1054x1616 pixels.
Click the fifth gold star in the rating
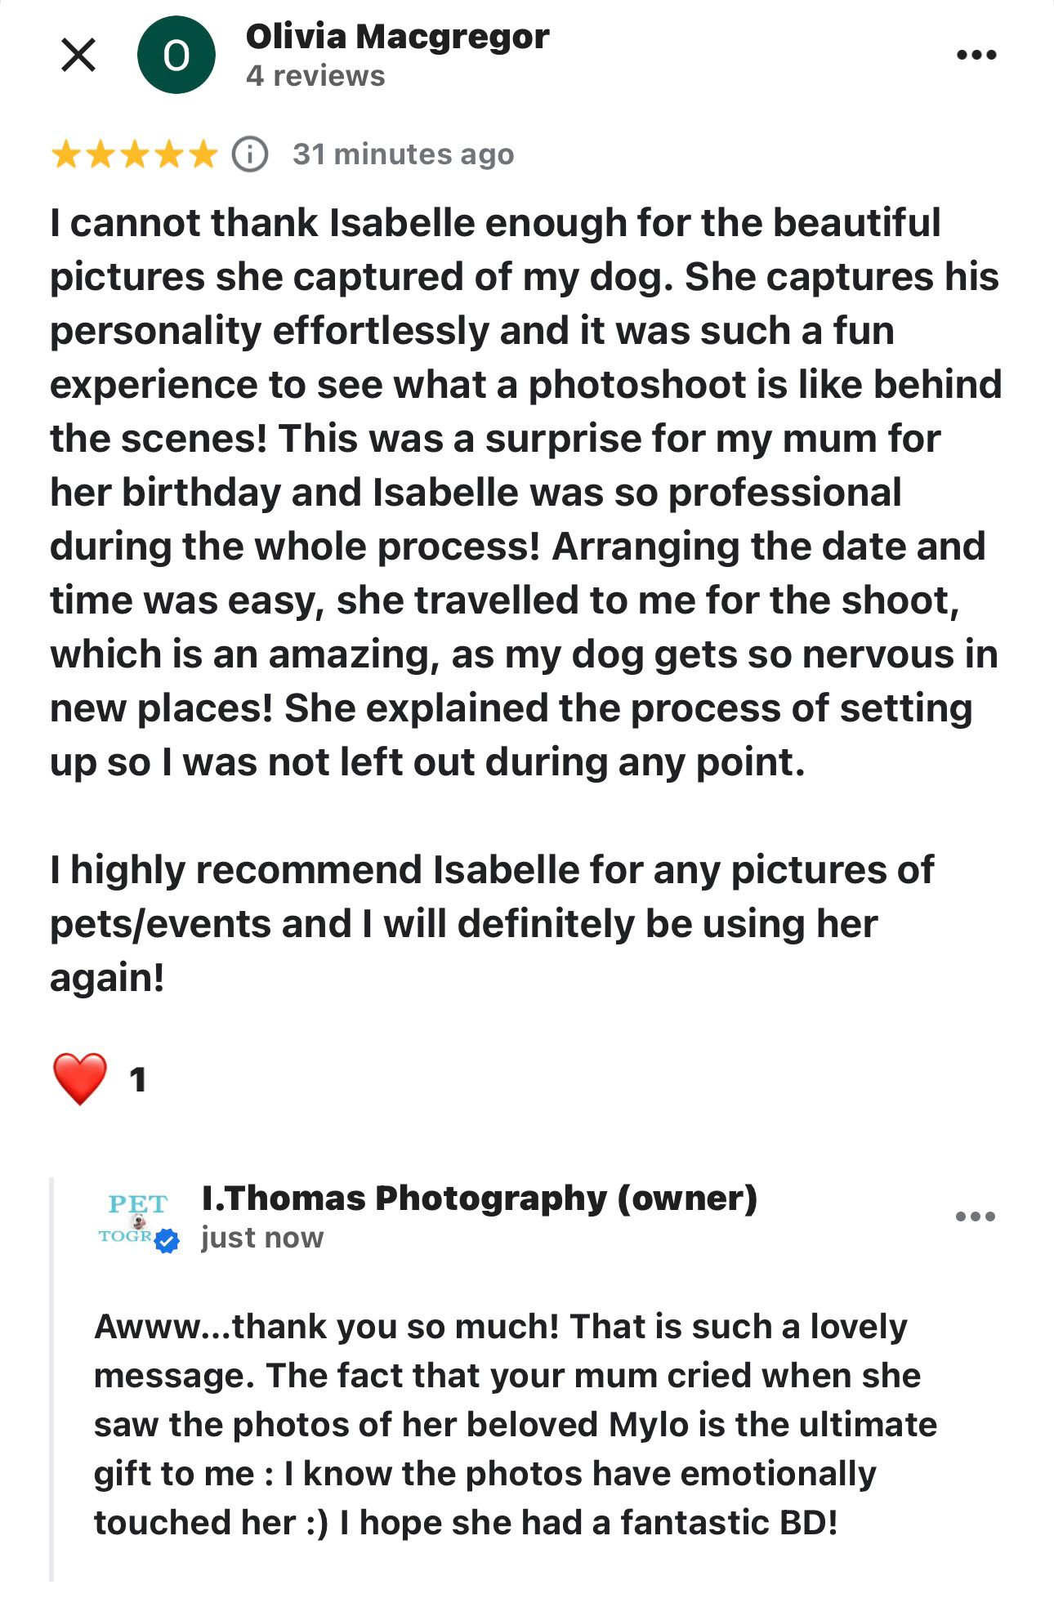(x=203, y=154)
